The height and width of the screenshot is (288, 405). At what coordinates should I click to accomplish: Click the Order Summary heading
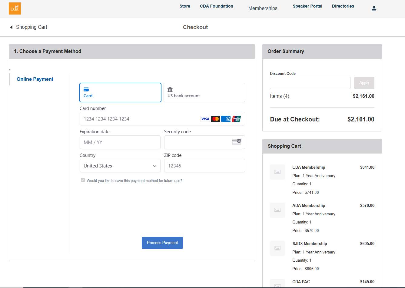pos(286,51)
